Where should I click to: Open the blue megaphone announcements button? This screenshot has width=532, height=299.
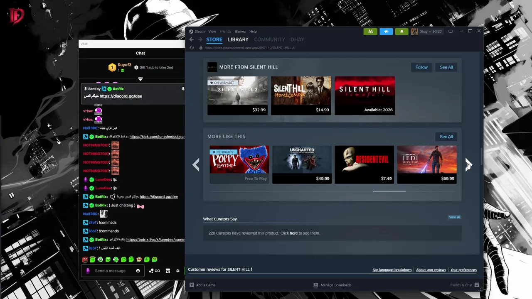click(386, 31)
